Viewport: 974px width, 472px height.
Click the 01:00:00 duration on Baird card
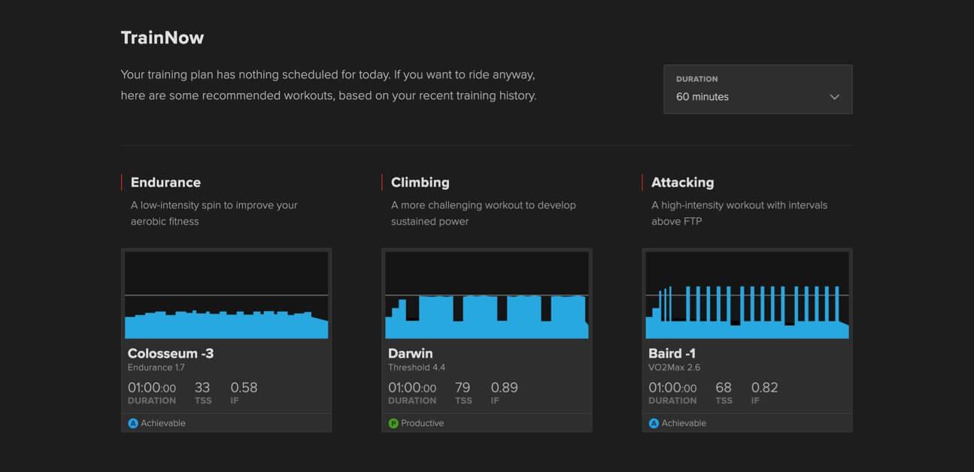(672, 388)
